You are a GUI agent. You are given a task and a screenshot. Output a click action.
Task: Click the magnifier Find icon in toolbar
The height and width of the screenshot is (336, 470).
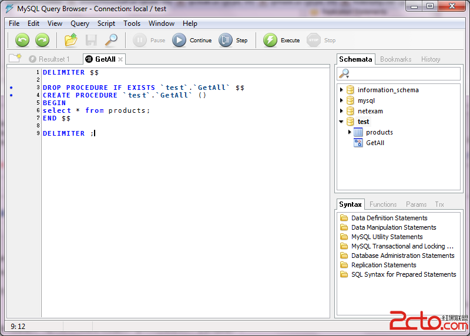pyautogui.click(x=111, y=40)
